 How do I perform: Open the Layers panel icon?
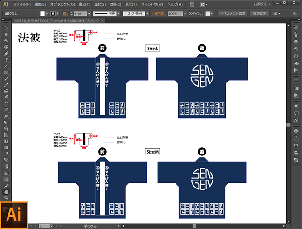(x=296, y=131)
